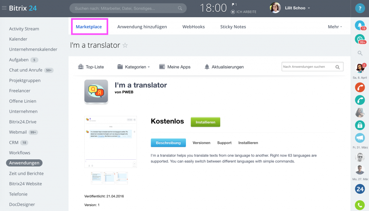The width and height of the screenshot is (369, 211).
Task: Click the Bitrix 24 logo
Action: pos(23,8)
